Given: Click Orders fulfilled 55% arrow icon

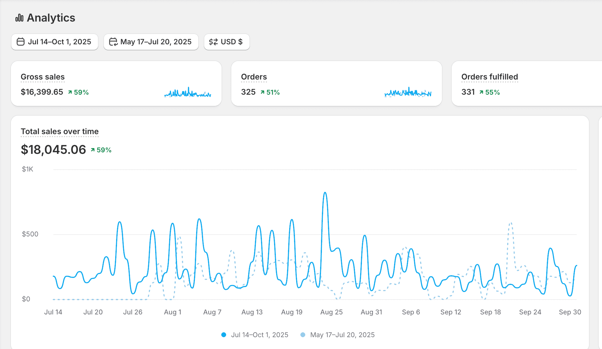Looking at the screenshot, I should pyautogui.click(x=481, y=92).
